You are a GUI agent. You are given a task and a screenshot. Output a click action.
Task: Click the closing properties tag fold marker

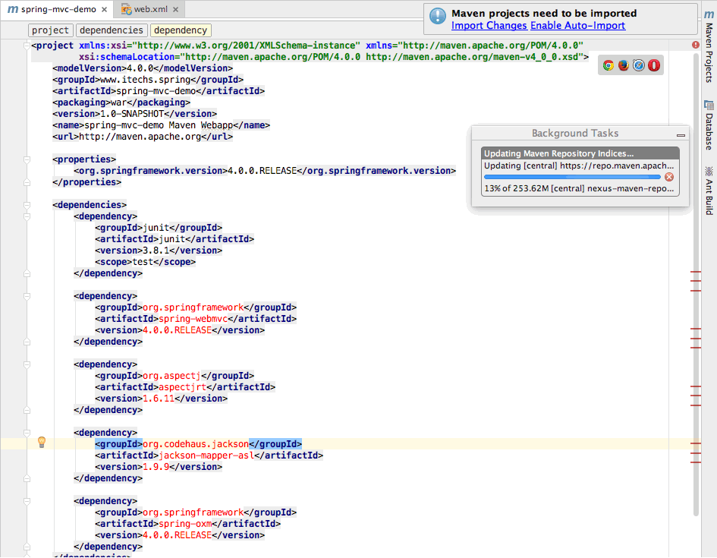[x=27, y=182]
